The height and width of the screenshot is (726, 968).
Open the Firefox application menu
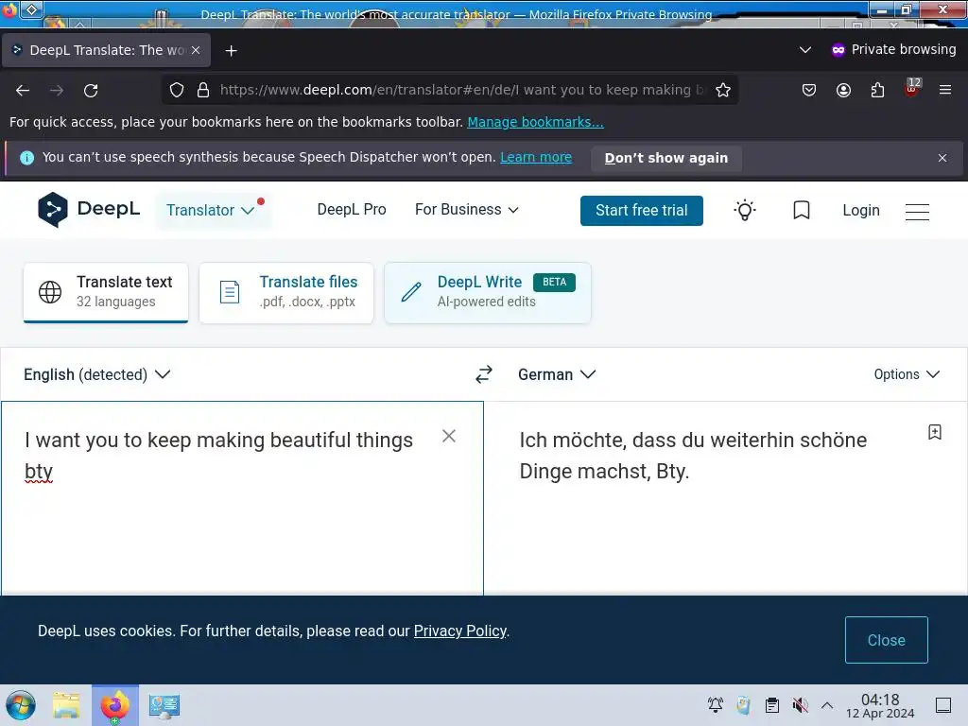(x=945, y=90)
